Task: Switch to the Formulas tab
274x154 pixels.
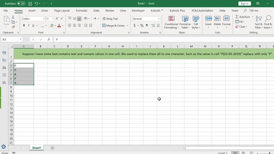Action: [81, 10]
